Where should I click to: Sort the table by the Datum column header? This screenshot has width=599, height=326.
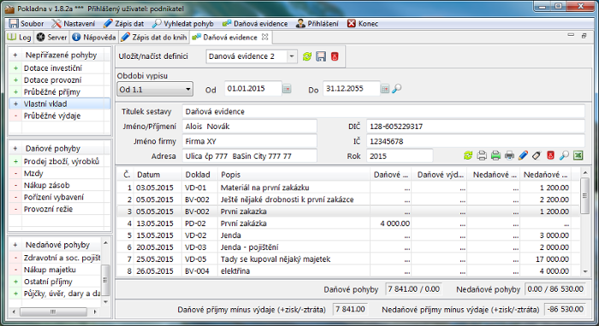tap(157, 175)
